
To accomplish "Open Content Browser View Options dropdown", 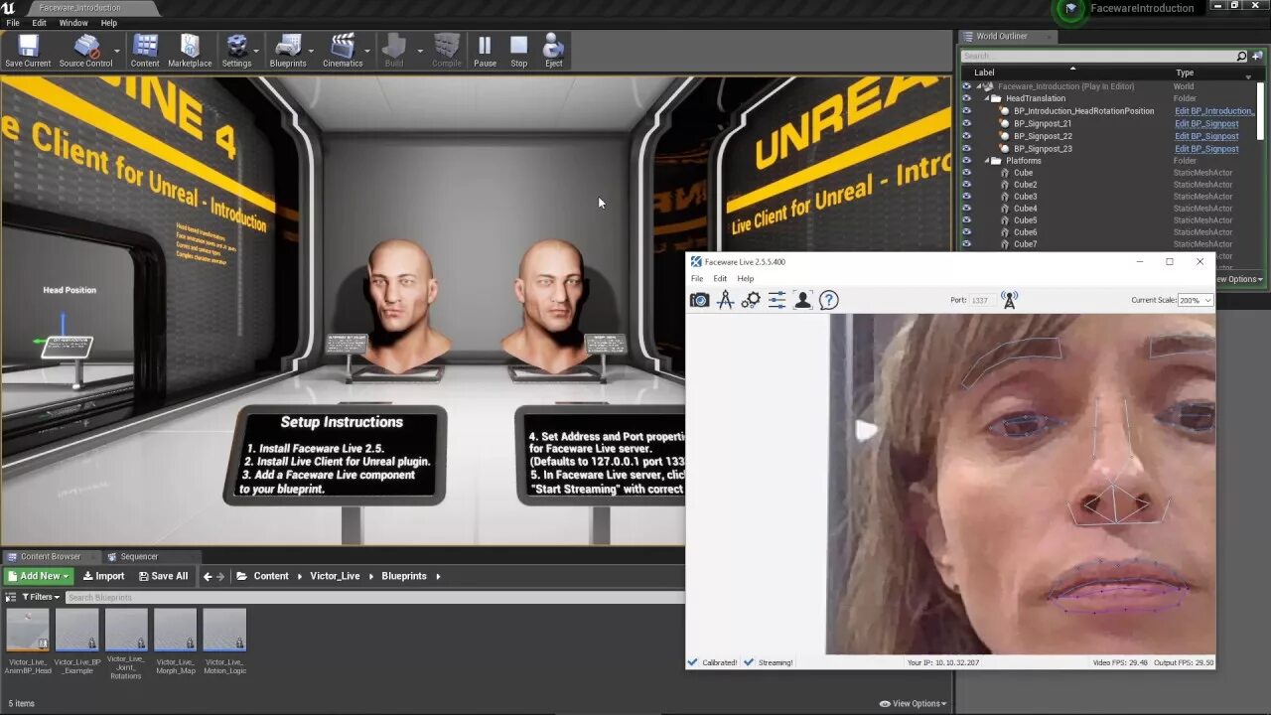I will click(912, 703).
